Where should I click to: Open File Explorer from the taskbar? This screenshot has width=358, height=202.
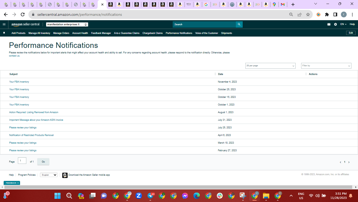coord(266,196)
